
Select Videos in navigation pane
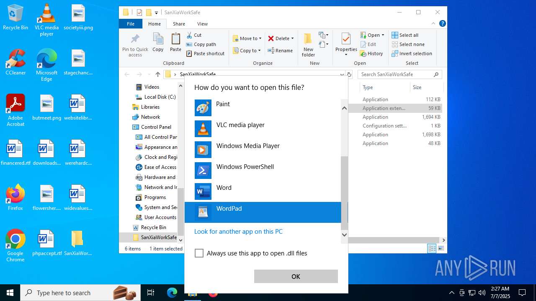click(x=152, y=87)
